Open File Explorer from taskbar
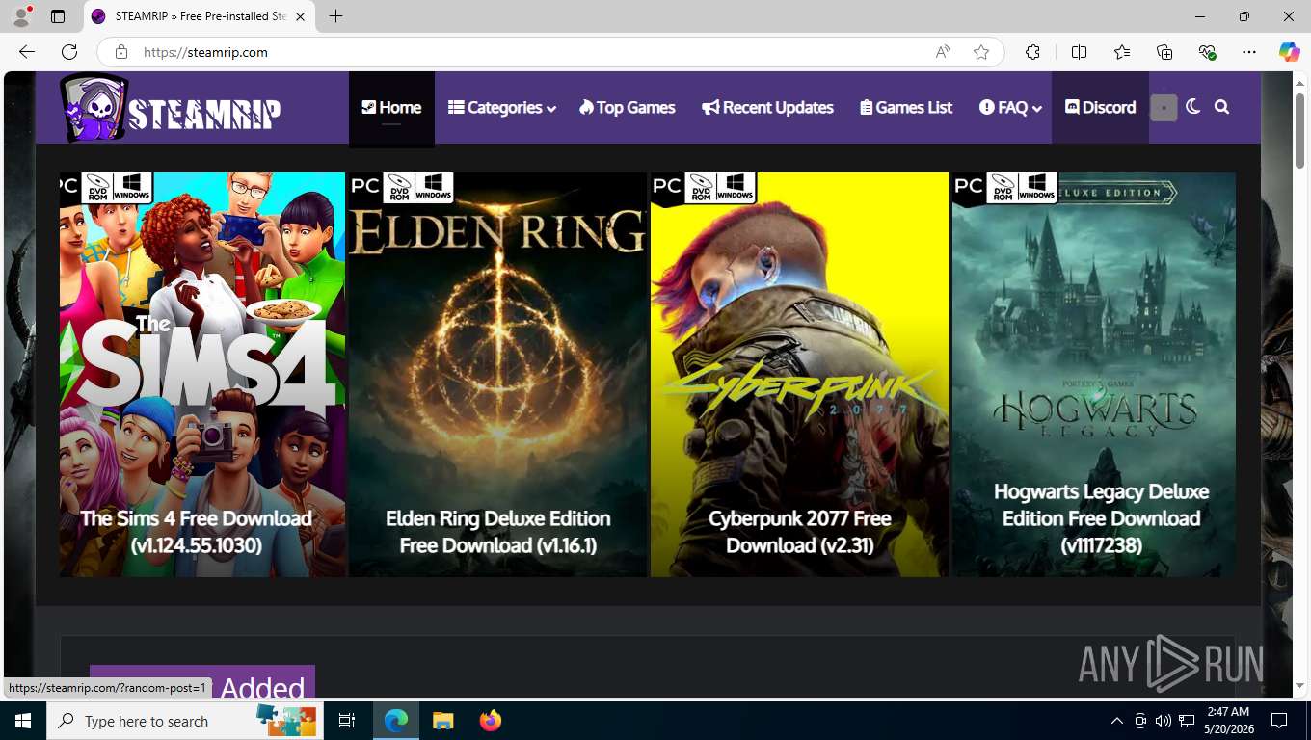1311x740 pixels. coord(442,721)
